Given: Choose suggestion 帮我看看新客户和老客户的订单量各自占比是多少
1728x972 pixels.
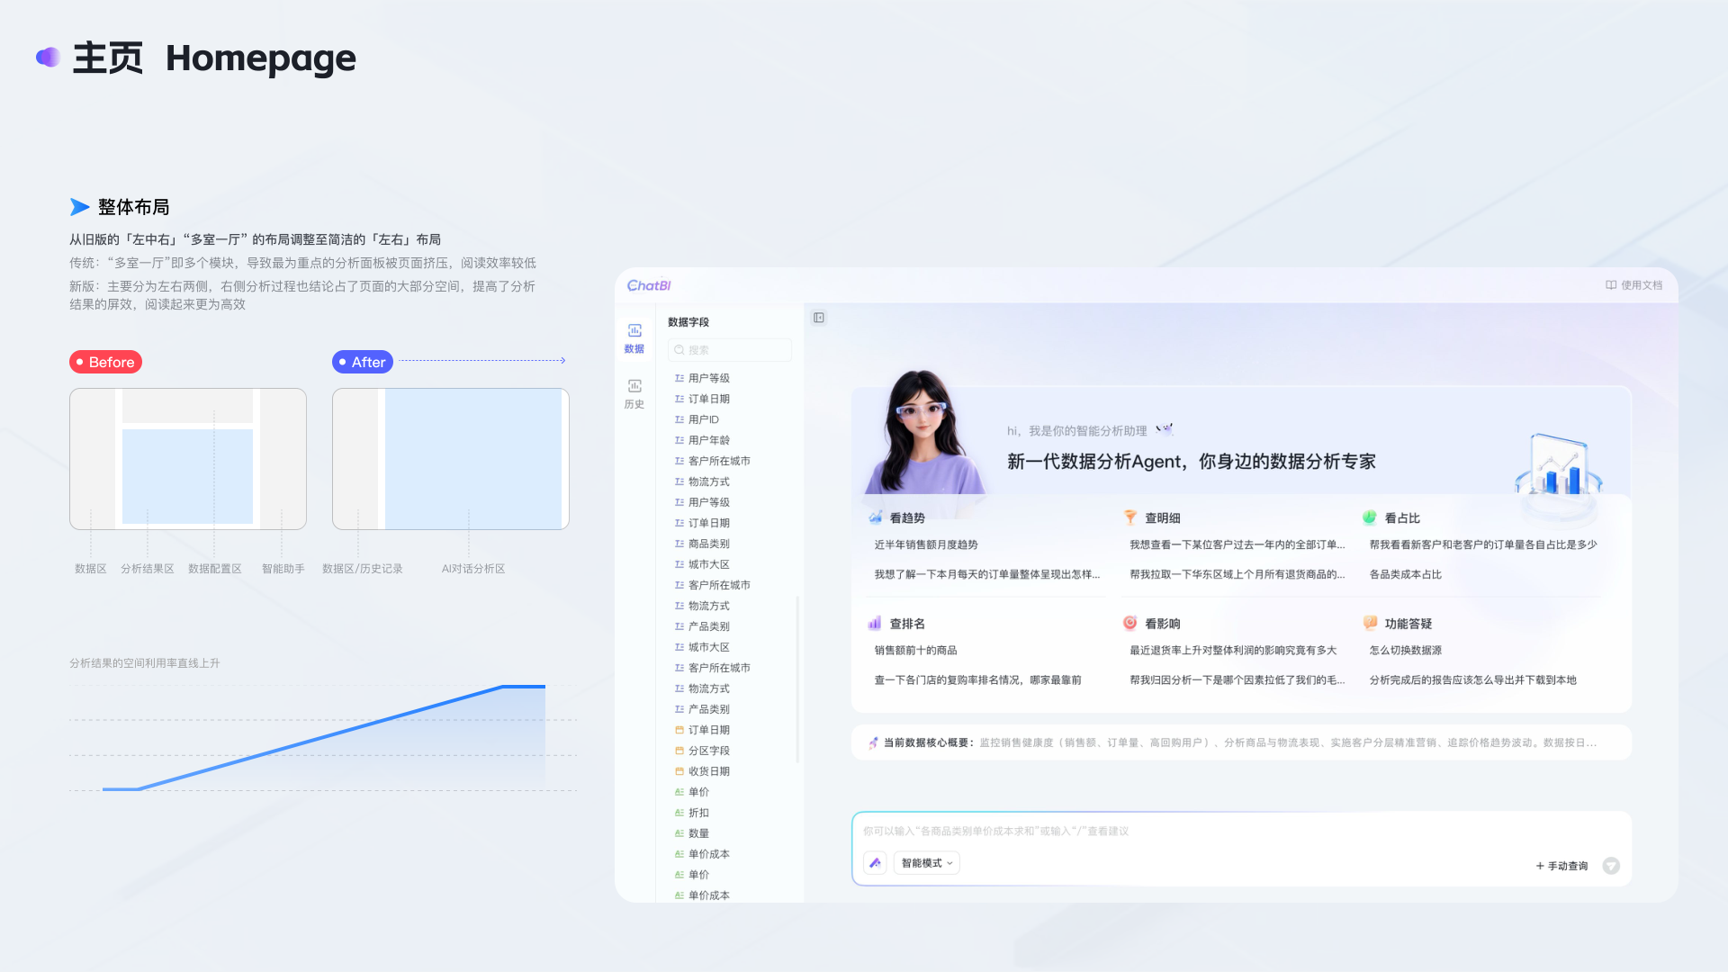Looking at the screenshot, I should [1483, 544].
